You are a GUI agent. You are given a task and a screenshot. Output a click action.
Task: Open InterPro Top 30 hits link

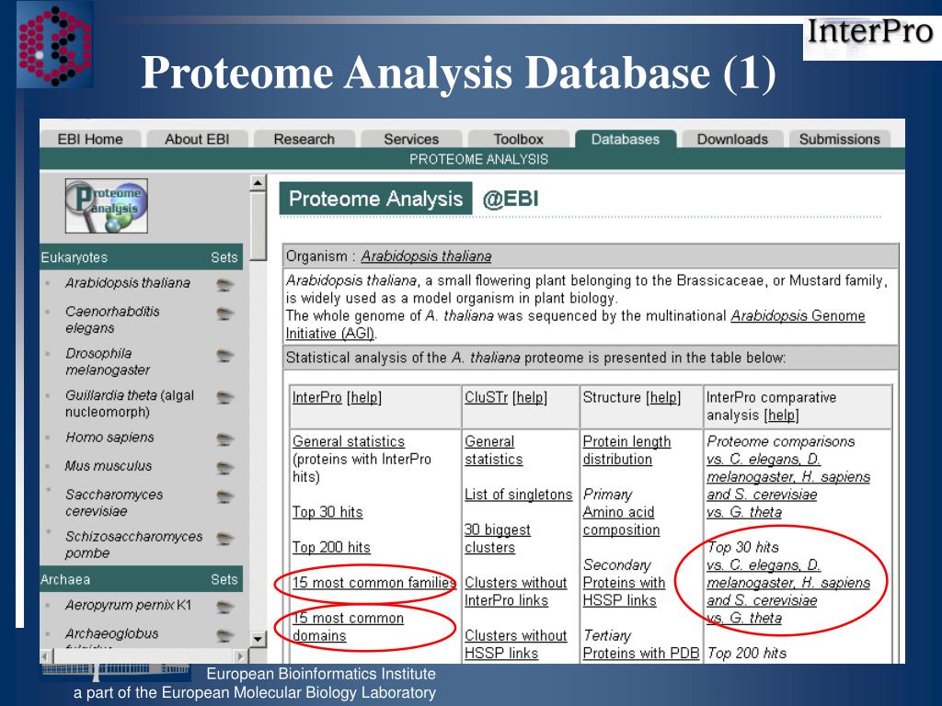[x=327, y=512]
